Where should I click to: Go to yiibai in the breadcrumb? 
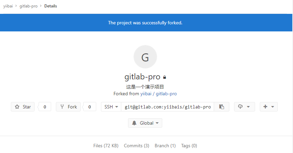coord(8,6)
